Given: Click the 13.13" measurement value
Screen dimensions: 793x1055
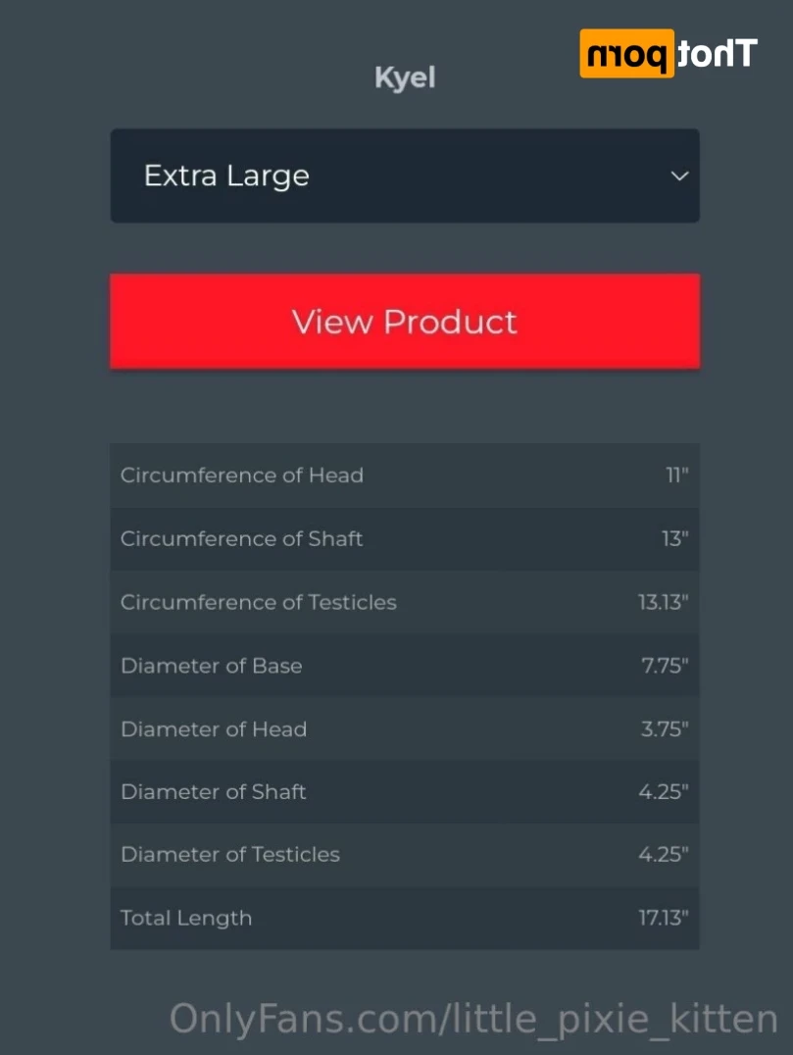Looking at the screenshot, I should (664, 602).
